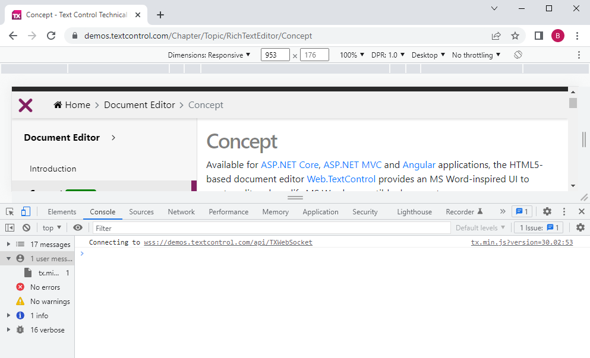Click the Issues flag counter icon
Screen dimensions: 590x358
pyautogui.click(x=522, y=211)
